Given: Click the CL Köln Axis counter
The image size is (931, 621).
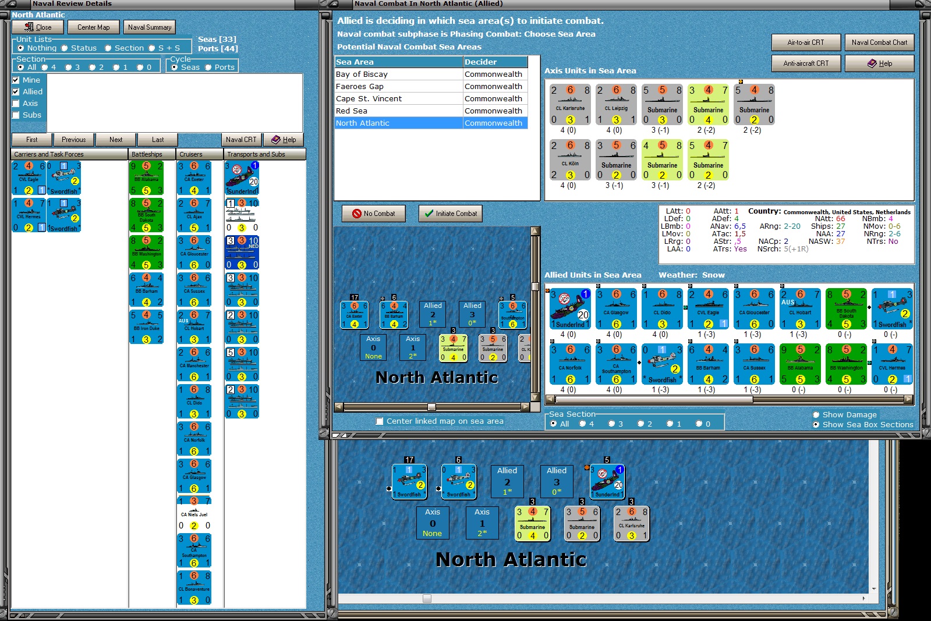Looking at the screenshot, I should click(x=571, y=160).
